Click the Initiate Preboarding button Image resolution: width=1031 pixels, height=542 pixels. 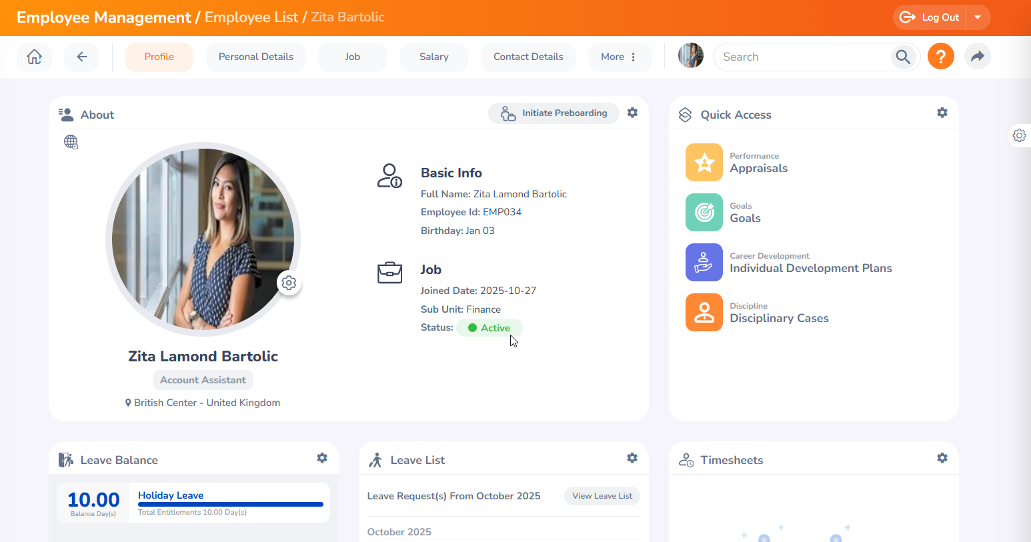(554, 113)
